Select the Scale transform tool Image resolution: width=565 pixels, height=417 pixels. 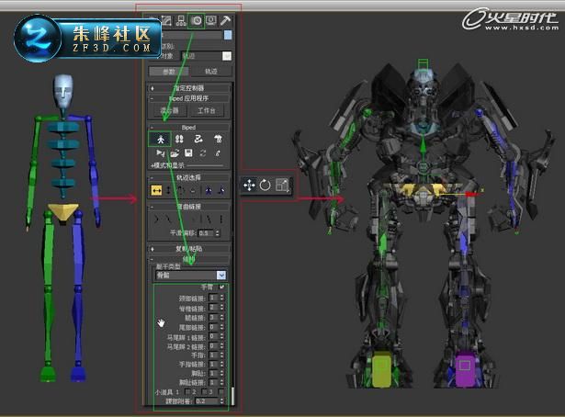point(282,186)
